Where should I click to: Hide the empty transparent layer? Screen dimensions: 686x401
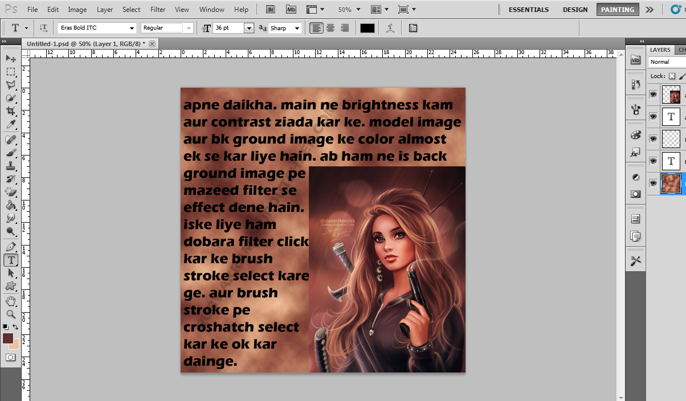pyautogui.click(x=653, y=138)
